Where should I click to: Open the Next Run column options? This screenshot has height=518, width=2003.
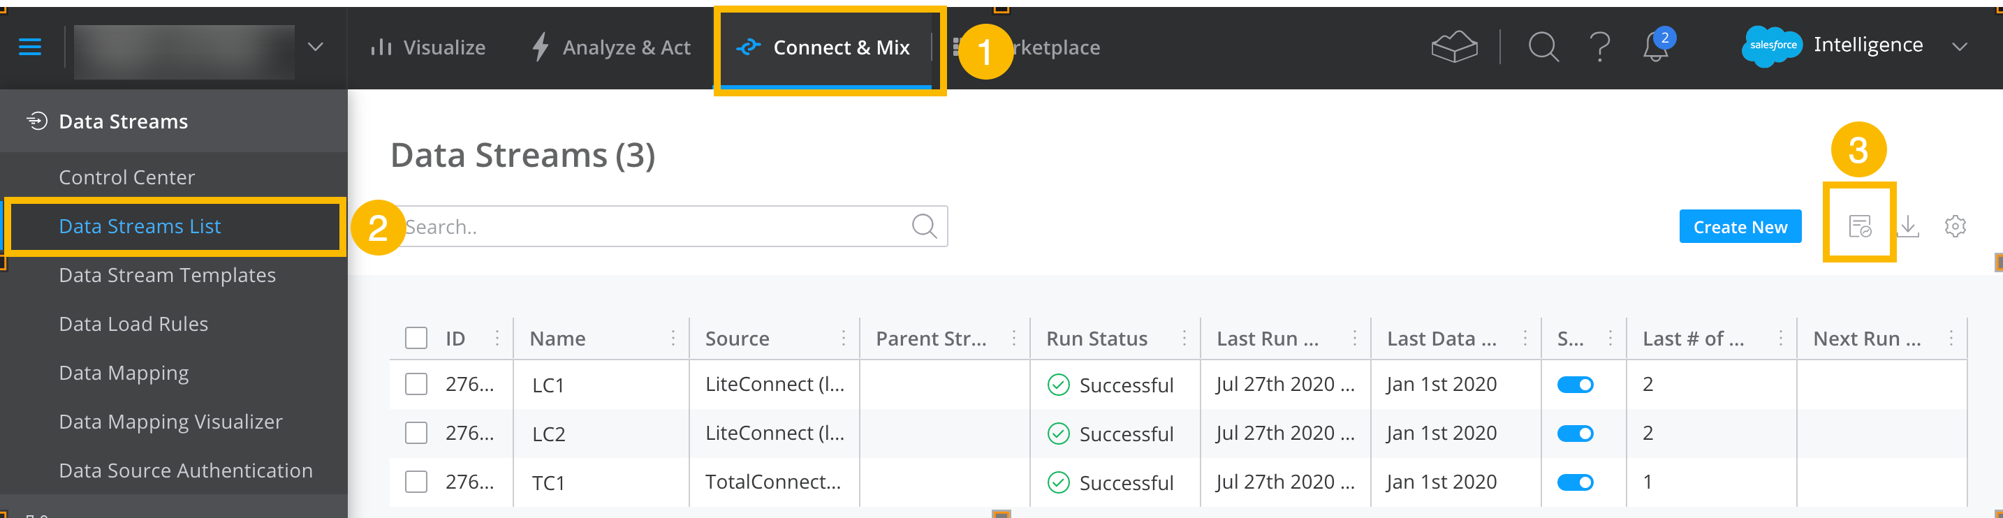pos(1951,339)
